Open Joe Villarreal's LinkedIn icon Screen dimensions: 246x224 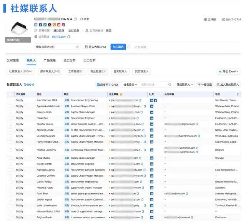coord(152,100)
